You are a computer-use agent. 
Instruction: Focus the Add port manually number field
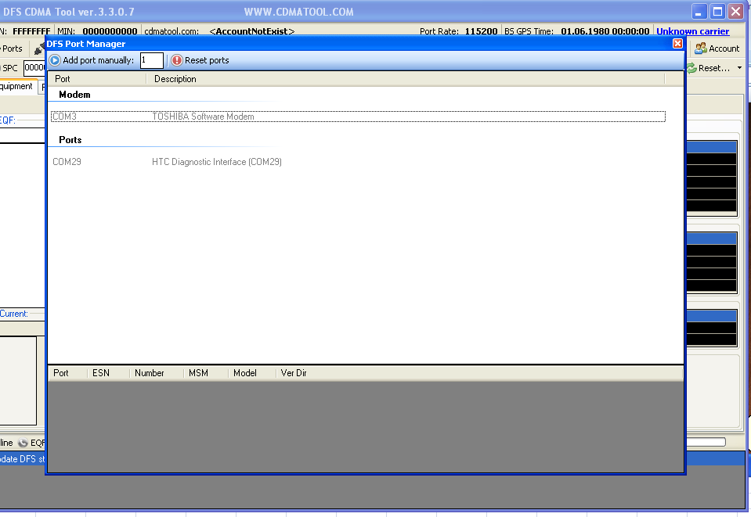(152, 60)
